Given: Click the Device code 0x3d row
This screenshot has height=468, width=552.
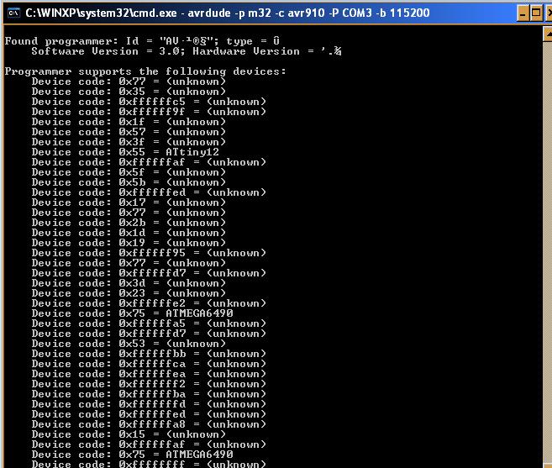Looking at the screenshot, I should point(129,283).
